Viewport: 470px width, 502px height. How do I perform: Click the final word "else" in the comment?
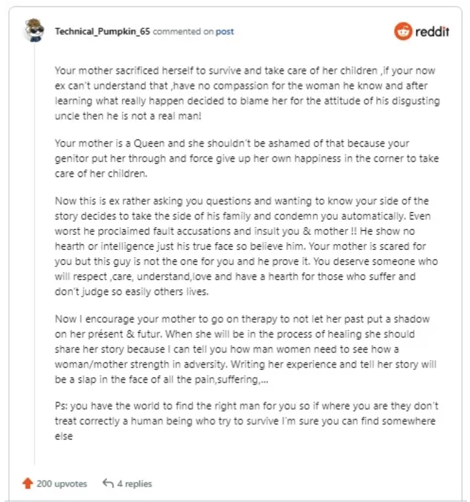click(x=64, y=436)
